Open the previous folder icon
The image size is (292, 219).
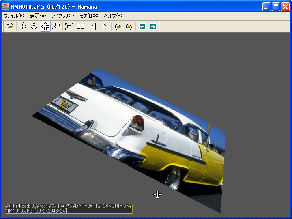(x=118, y=26)
